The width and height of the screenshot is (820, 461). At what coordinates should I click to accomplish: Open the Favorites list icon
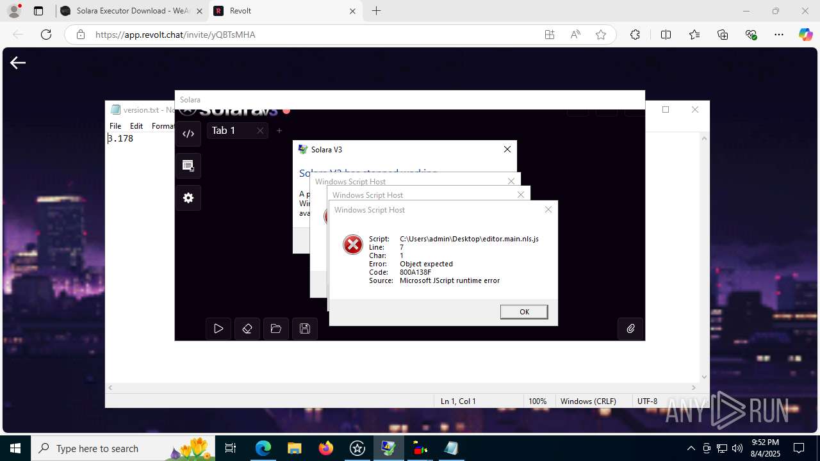[694, 35]
